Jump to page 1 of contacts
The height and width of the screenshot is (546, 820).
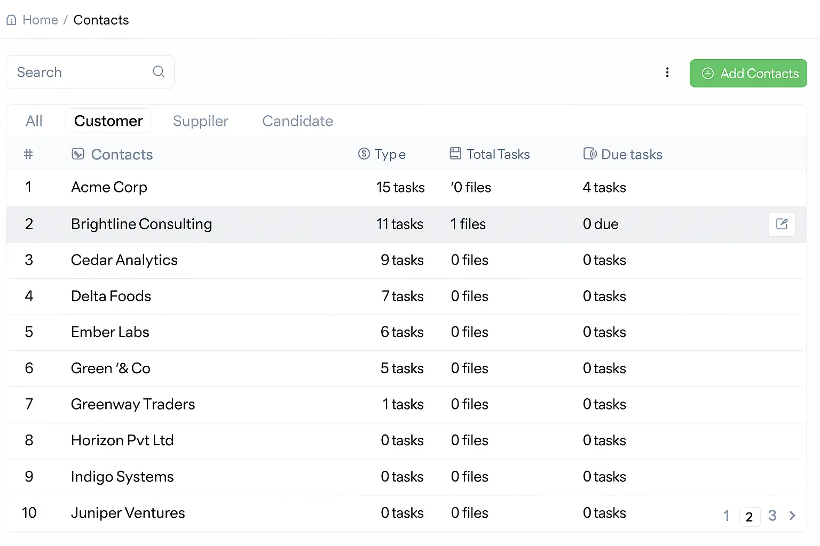[x=726, y=515]
